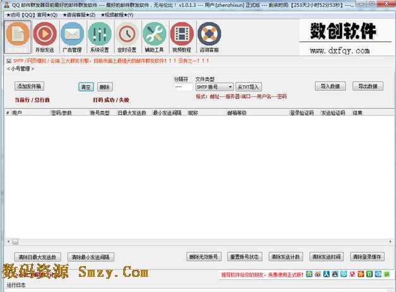This screenshot has width=396, height=292.
Task: Click the 登录验证码 column header
Action: coord(304,113)
